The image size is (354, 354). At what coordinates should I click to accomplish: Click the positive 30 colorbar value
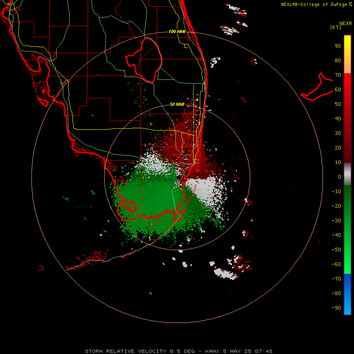pos(338,133)
